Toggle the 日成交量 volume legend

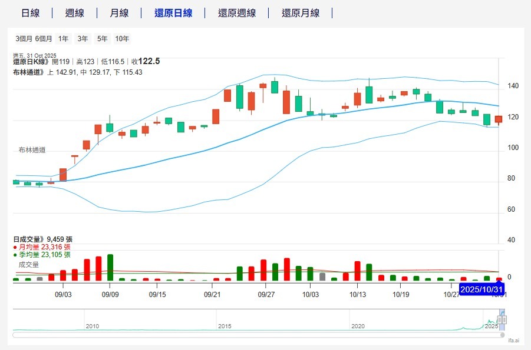[x=28, y=239]
